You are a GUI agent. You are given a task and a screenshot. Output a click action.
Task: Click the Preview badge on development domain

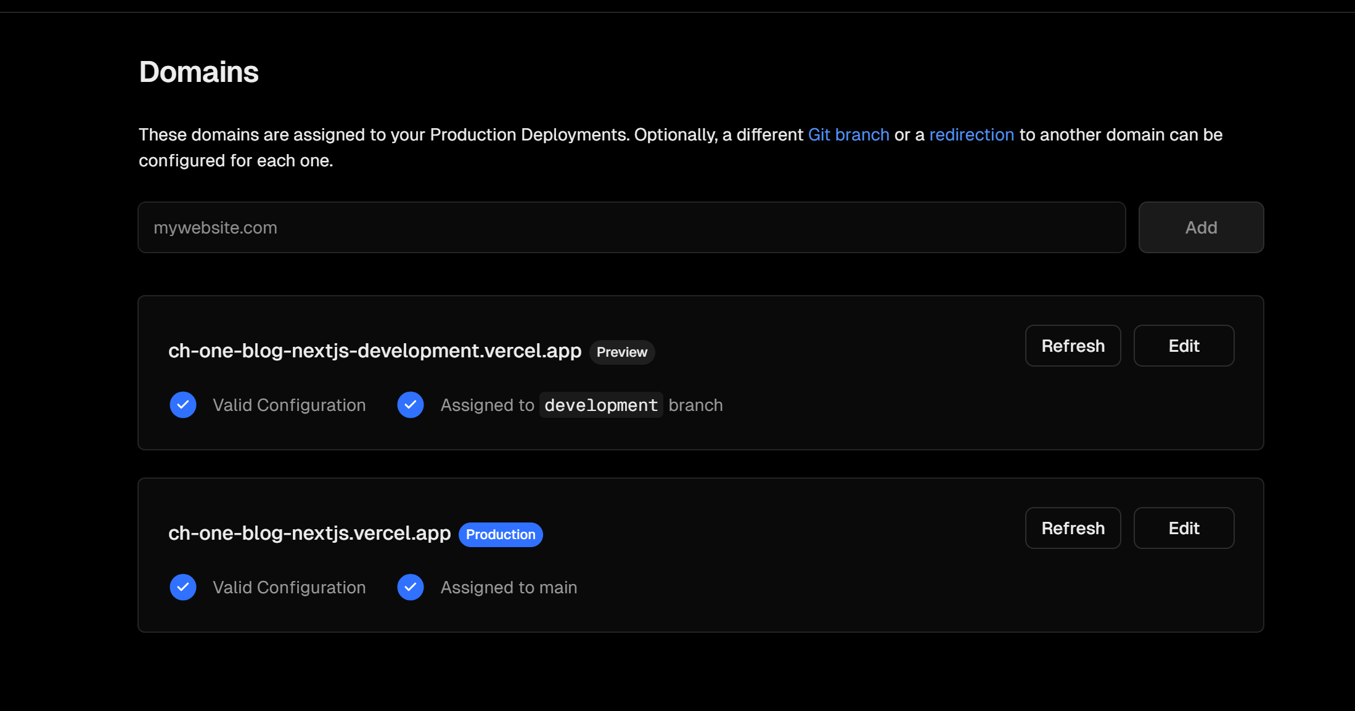622,351
